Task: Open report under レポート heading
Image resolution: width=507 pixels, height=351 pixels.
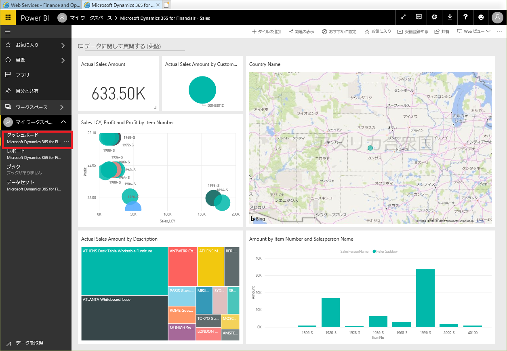Action: click(34, 157)
